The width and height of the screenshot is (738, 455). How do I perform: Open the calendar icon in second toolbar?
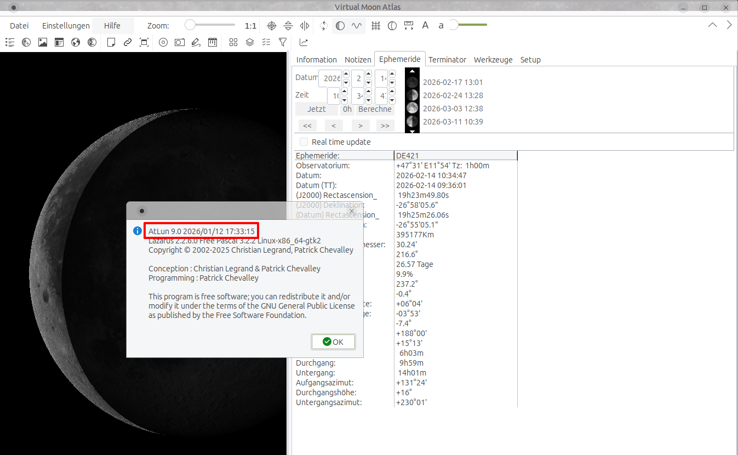[x=212, y=42]
